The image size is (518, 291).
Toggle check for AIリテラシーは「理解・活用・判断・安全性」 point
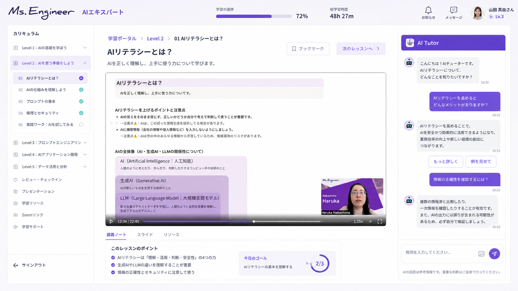(113, 257)
